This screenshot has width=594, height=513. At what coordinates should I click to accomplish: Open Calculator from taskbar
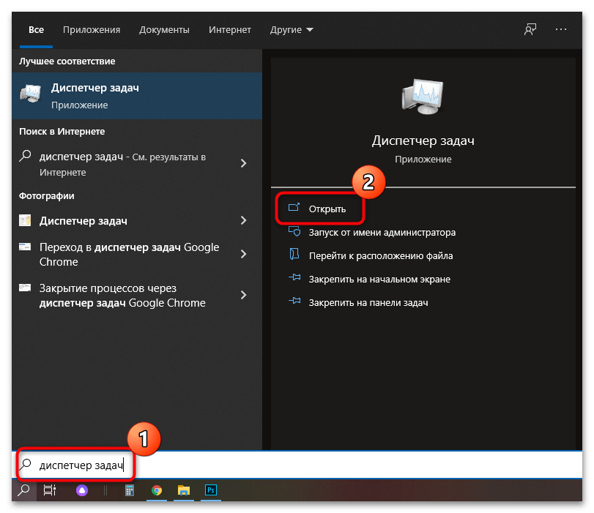point(130,490)
